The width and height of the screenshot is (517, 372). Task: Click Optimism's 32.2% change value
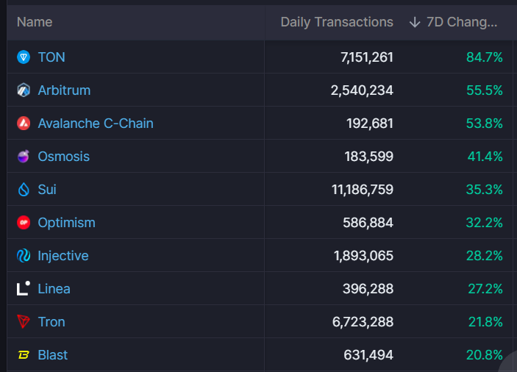pyautogui.click(x=485, y=223)
